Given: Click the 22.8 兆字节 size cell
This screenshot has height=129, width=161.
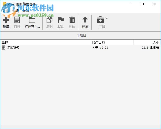Looking at the screenshot, I should tap(150, 48).
